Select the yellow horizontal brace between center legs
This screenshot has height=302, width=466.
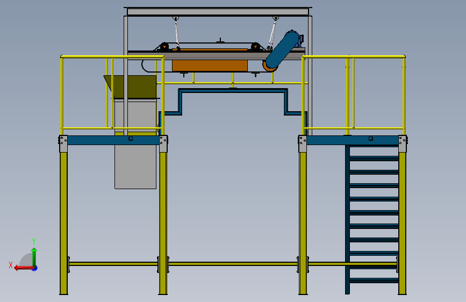click(232, 264)
